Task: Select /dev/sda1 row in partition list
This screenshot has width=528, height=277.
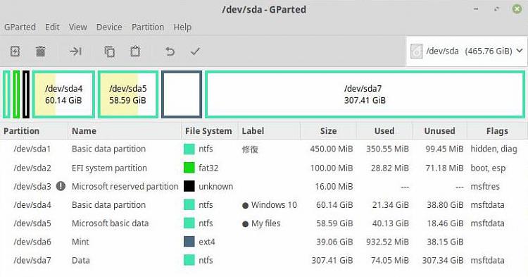Action: [264, 149]
